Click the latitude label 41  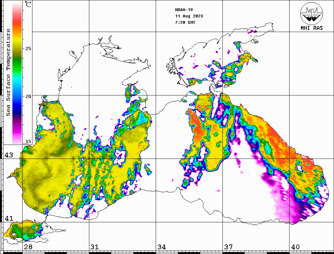coord(9,218)
